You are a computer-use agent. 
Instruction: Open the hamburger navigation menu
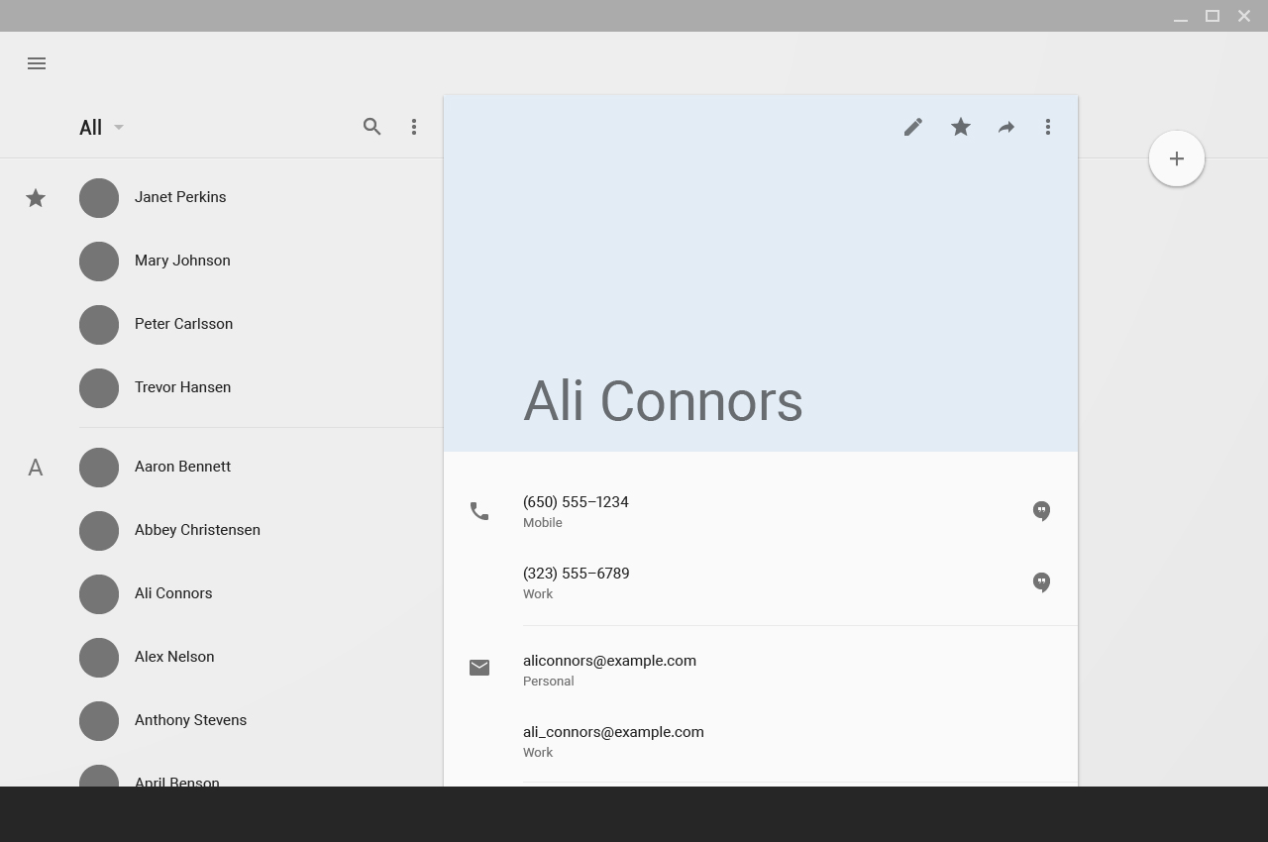(37, 63)
